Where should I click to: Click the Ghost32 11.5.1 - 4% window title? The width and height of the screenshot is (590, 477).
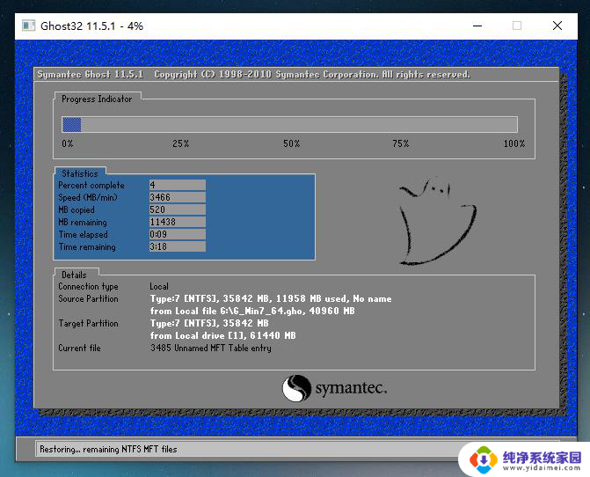point(91,26)
